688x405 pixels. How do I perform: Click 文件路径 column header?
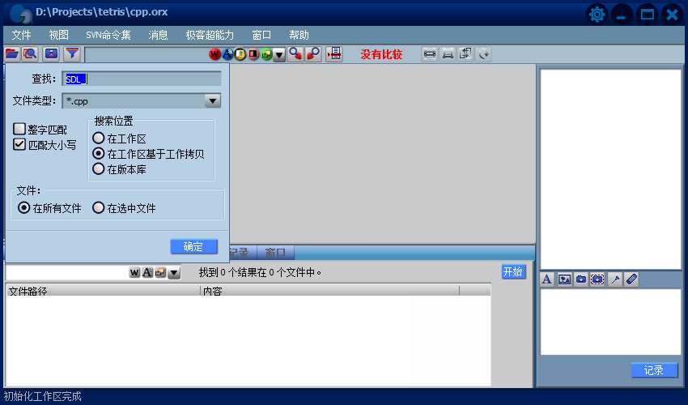(103, 291)
